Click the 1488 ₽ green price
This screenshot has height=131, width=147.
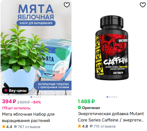[x=86, y=101]
